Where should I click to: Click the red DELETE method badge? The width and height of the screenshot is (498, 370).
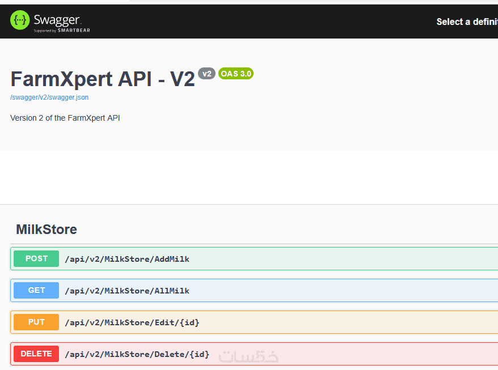pos(36,354)
